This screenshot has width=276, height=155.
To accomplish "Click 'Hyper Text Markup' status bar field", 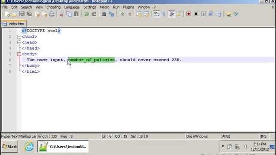I will point(19,136).
